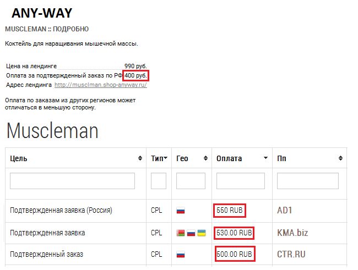Click the Russian flag in CTR.RU row
This screenshot has width=358, height=270.
[181, 254]
